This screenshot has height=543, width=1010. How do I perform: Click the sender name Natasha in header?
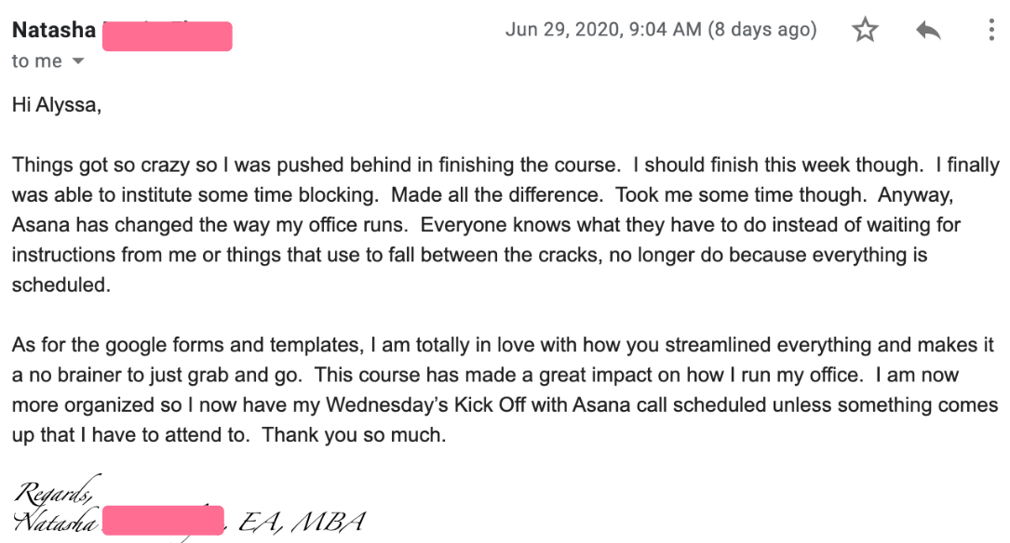53,30
